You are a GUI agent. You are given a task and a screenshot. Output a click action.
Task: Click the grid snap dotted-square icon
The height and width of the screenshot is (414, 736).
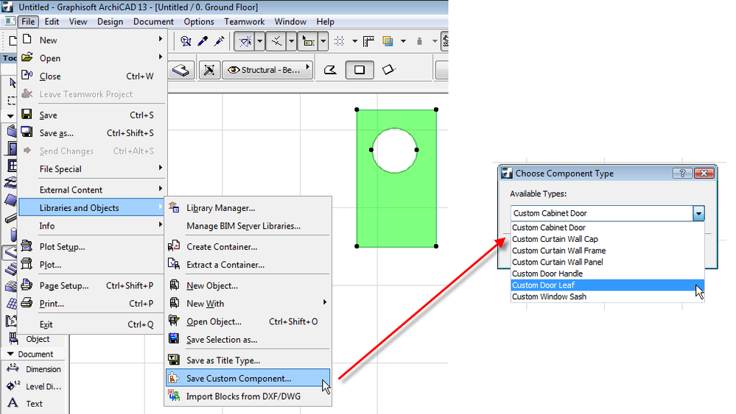click(340, 41)
